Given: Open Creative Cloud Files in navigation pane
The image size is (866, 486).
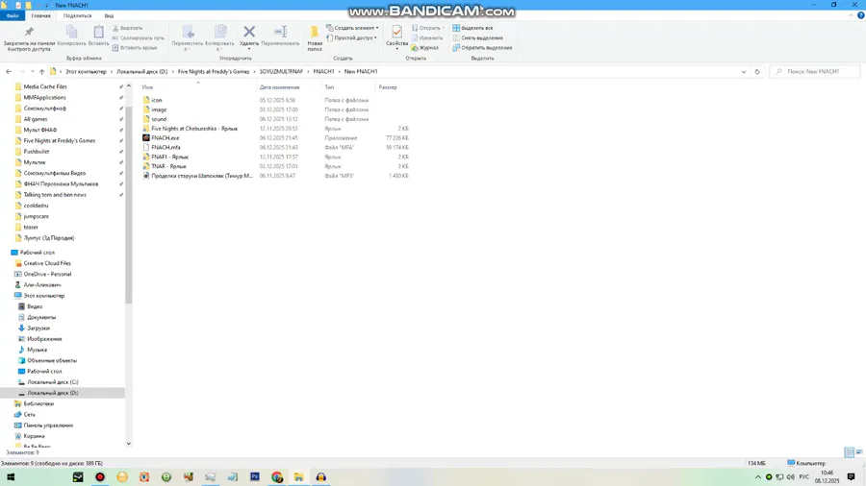Looking at the screenshot, I should (47, 263).
